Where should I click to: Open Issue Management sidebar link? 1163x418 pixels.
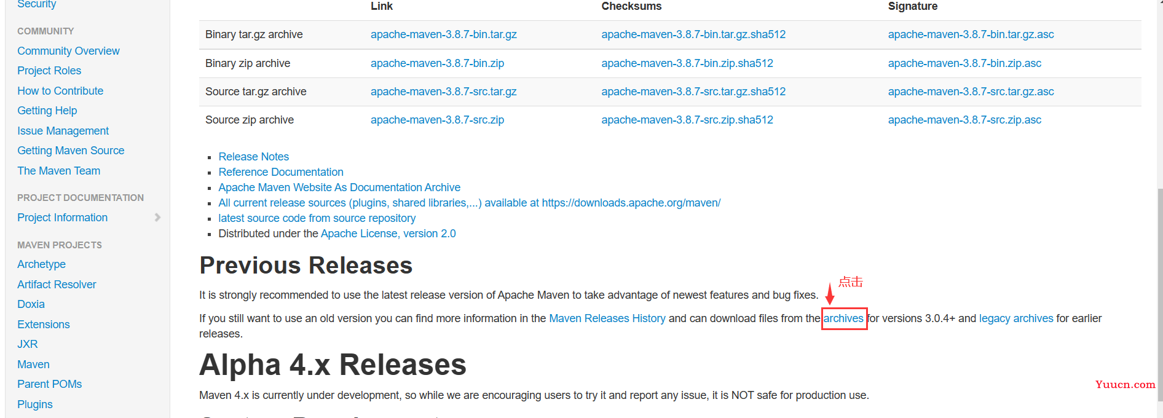(63, 131)
